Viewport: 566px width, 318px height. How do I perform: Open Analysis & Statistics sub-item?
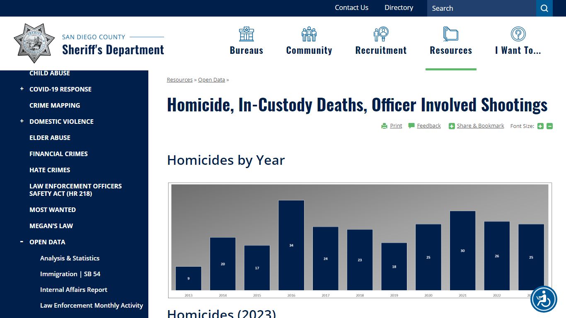tap(70, 258)
